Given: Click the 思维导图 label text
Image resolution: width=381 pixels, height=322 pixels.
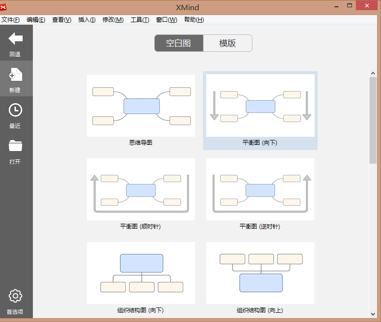Looking at the screenshot, I should (141, 143).
